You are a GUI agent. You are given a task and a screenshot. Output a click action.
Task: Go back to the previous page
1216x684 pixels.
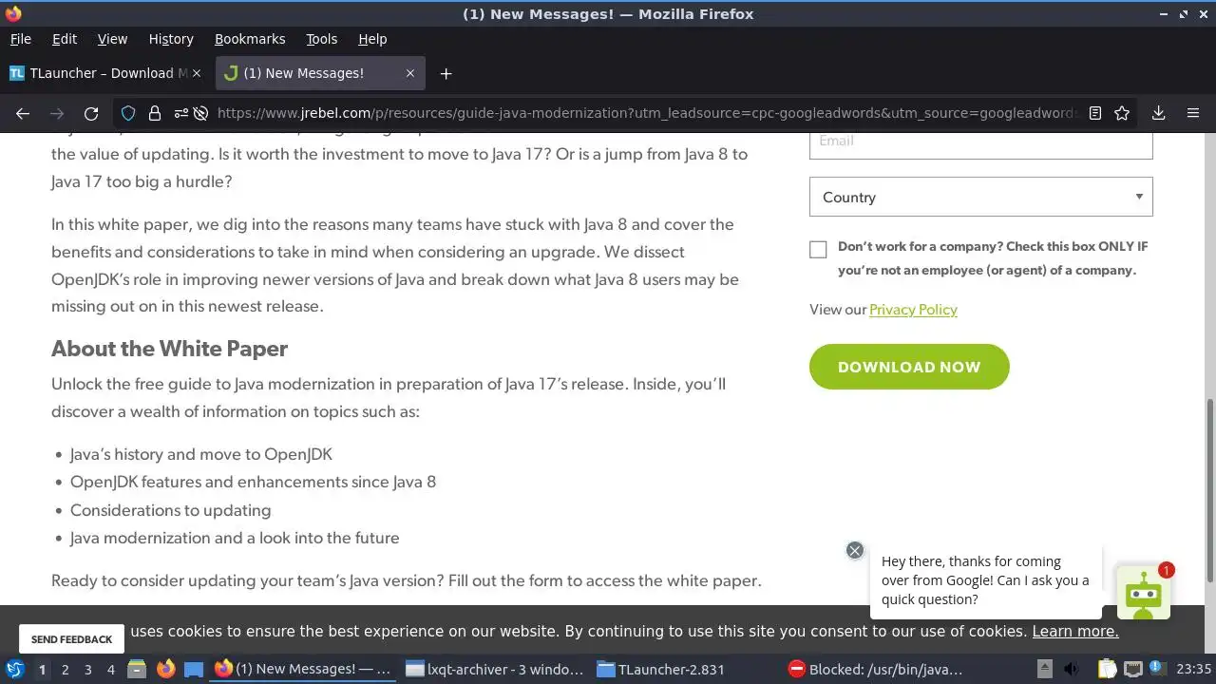(23, 113)
